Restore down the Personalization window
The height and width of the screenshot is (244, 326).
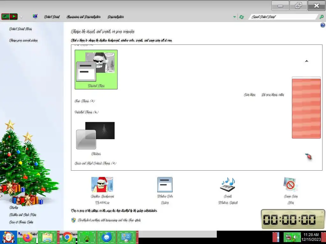298,6
